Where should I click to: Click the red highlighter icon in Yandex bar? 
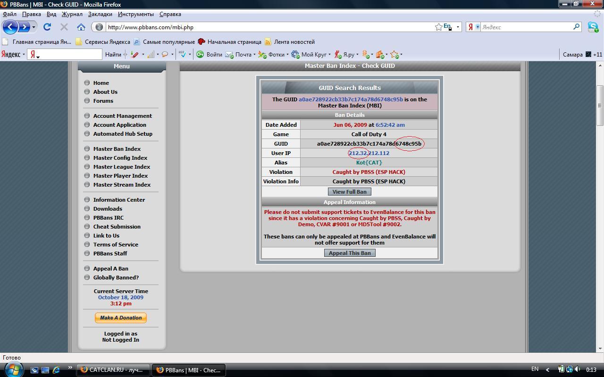(x=135, y=54)
